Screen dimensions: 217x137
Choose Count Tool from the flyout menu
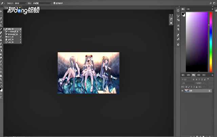(x=13, y=42)
